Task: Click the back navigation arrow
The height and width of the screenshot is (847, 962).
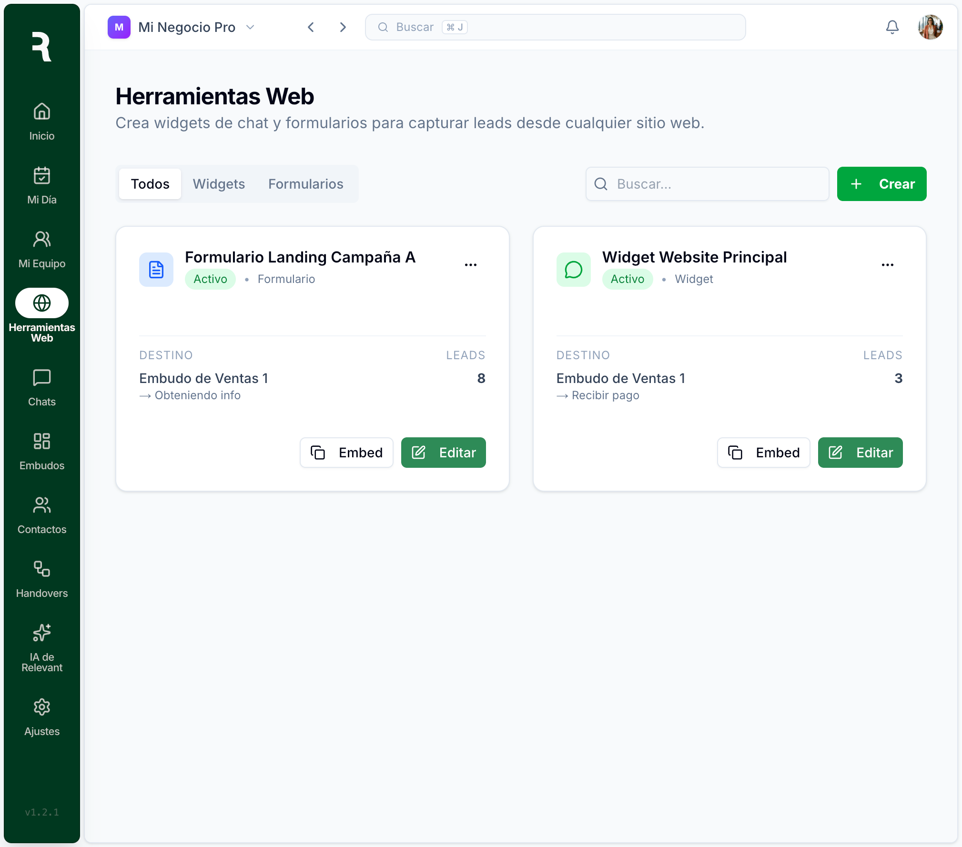Action: [311, 27]
